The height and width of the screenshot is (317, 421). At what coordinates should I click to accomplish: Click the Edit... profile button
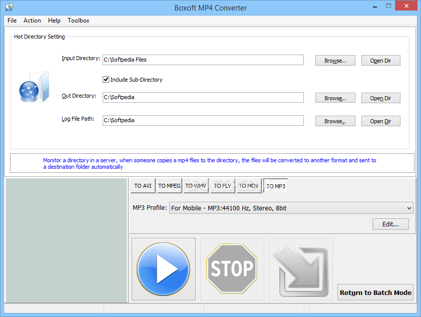pos(390,224)
